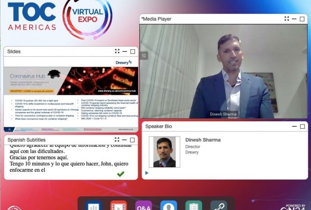Click 'Dinesh Sharma' video name caption
Viewport: 311px width, 210px height.
tap(223, 114)
